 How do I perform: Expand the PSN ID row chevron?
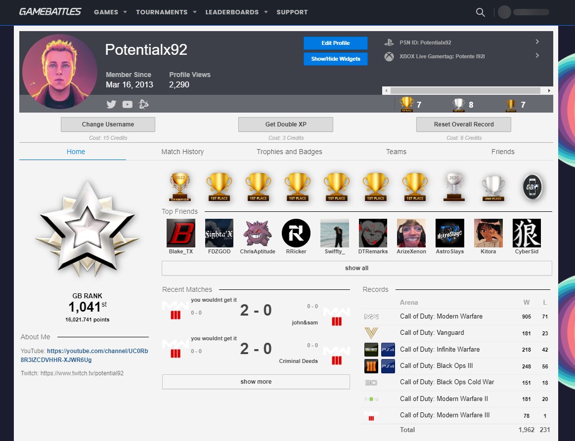click(537, 42)
